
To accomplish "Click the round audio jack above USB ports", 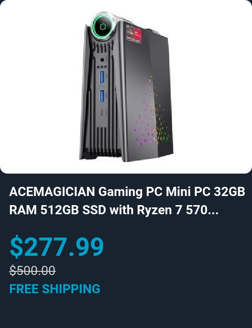I will [102, 60].
